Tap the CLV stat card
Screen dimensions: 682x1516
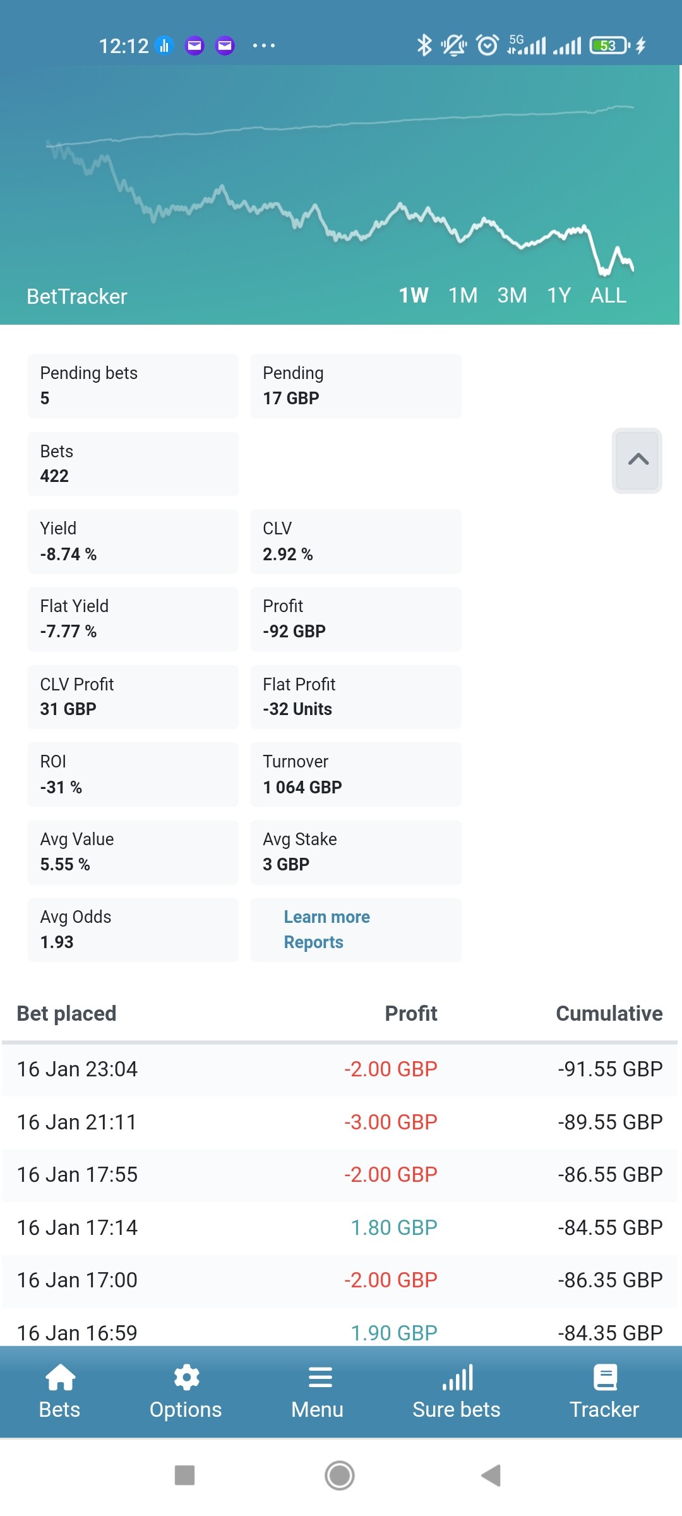coord(356,541)
